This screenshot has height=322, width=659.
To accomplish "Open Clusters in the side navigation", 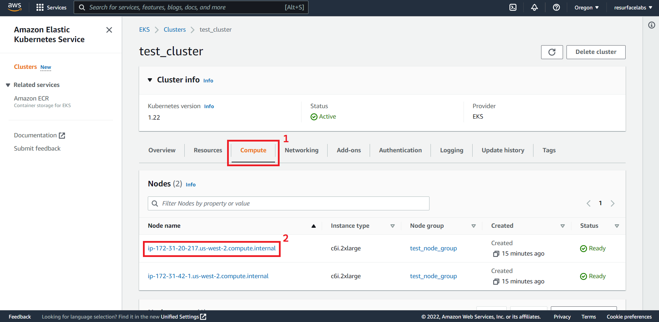I will (x=25, y=67).
